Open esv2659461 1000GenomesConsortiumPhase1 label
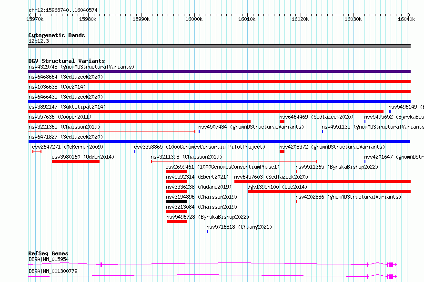424x282 pixels. click(x=223, y=167)
